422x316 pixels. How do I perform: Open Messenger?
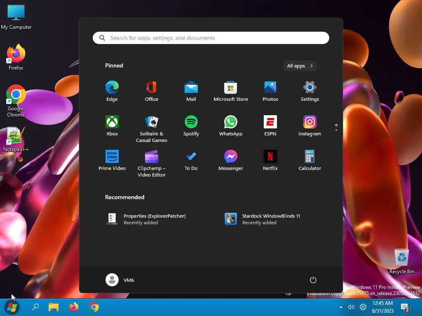(x=231, y=160)
